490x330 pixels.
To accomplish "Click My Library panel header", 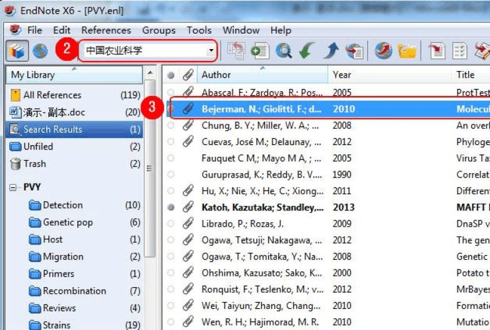I will click(x=74, y=75).
